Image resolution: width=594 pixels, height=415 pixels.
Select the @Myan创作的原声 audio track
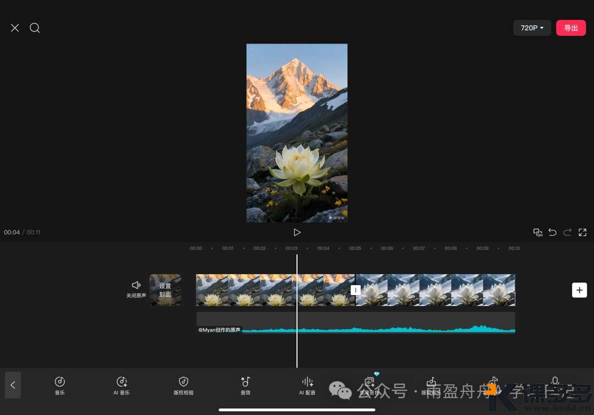[x=355, y=323]
